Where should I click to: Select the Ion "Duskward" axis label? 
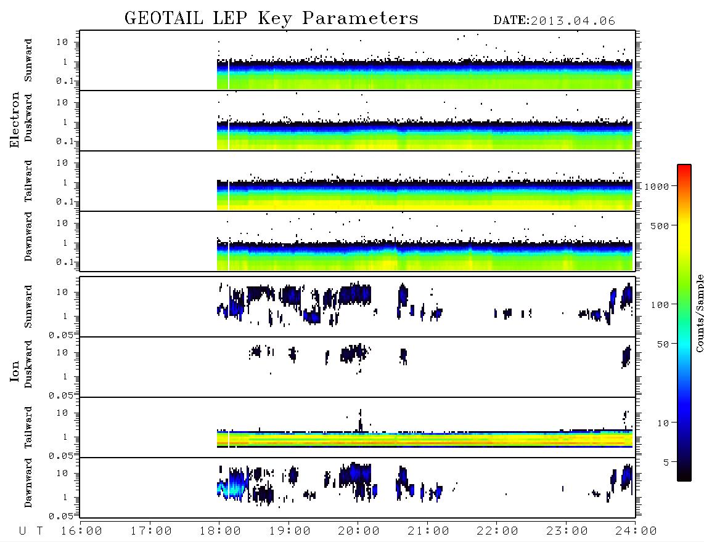(28, 364)
